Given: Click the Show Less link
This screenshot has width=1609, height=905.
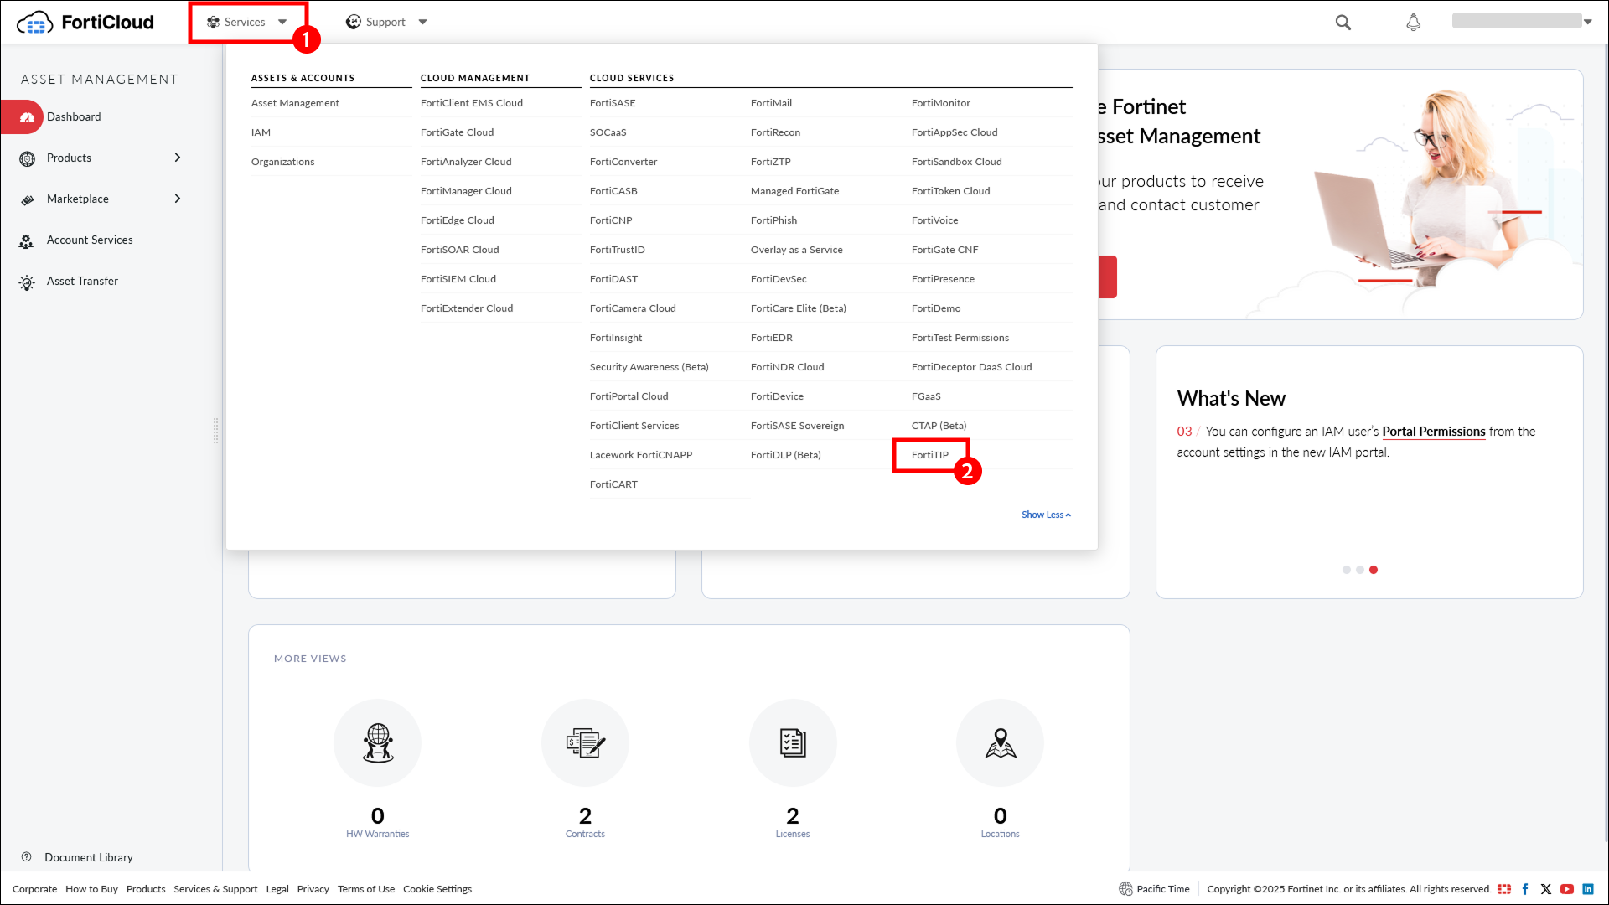Looking at the screenshot, I should click(1045, 515).
